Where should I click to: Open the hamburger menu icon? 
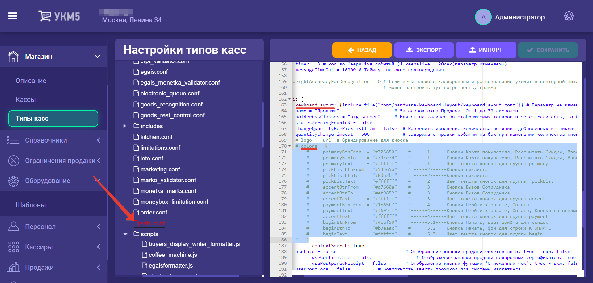(13, 16)
